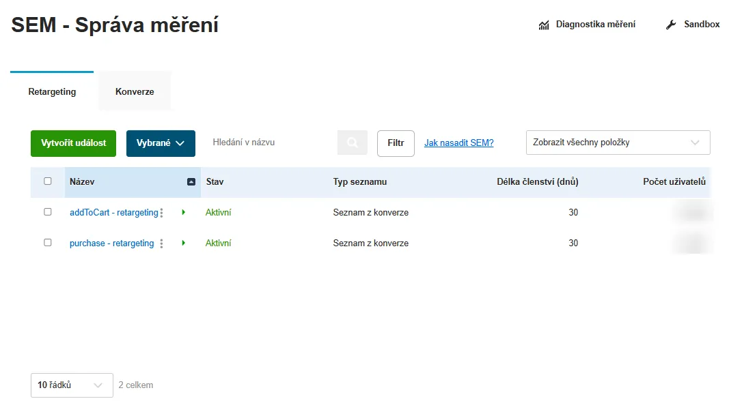Open three-dot menu for purchase - retargeting
This screenshot has width=744, height=414.
click(162, 243)
